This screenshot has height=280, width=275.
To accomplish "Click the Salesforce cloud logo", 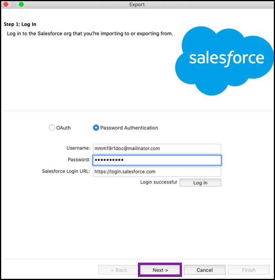I will (x=224, y=59).
